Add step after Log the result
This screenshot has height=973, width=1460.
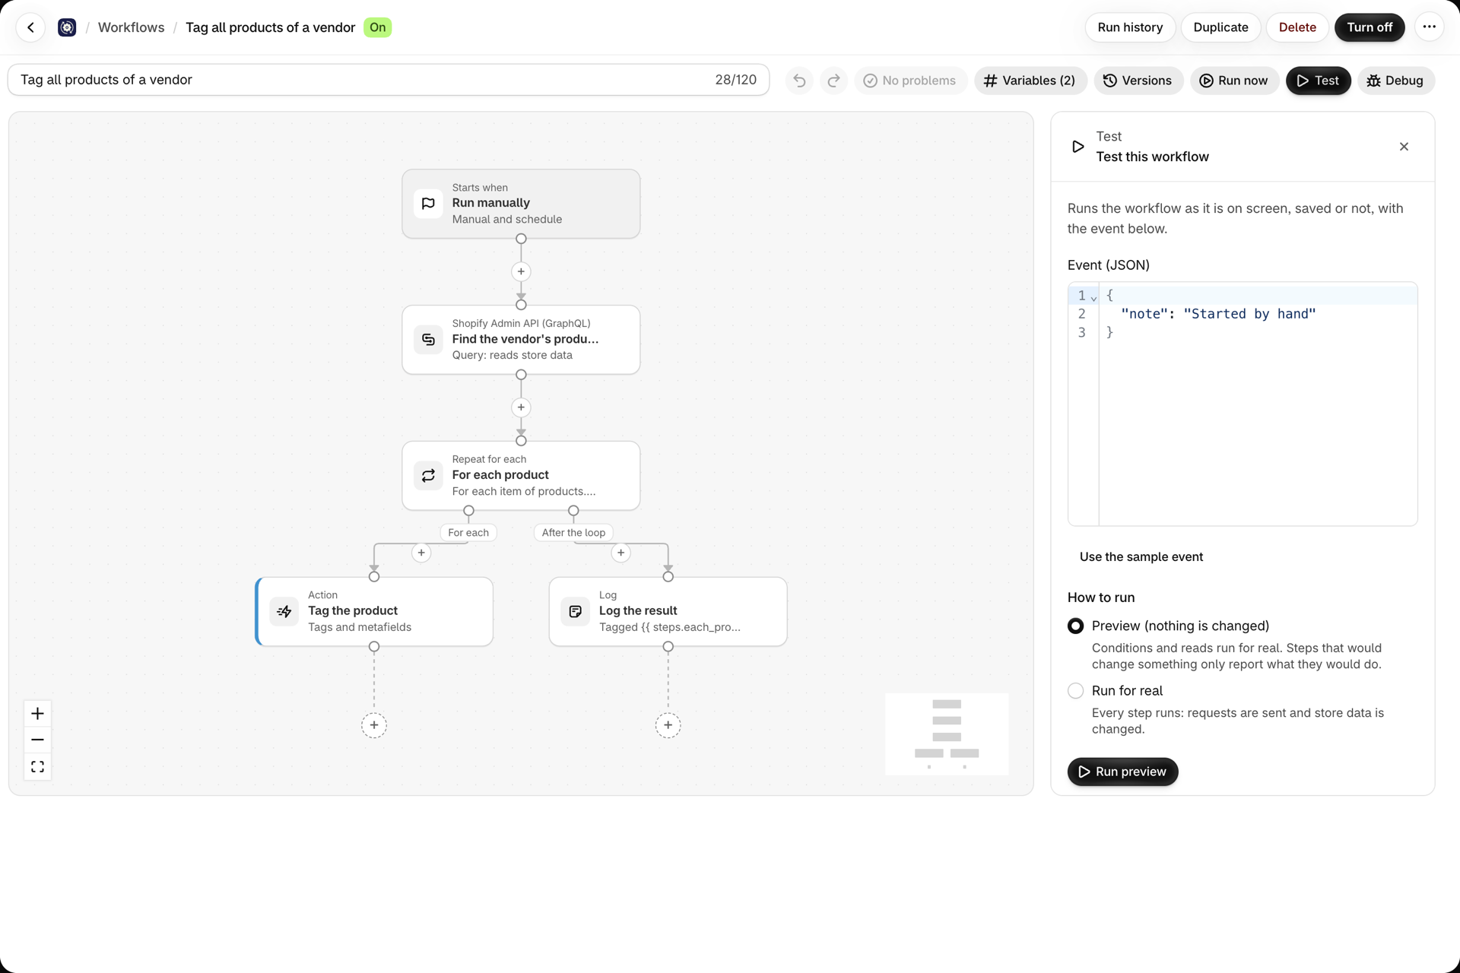pos(668,725)
